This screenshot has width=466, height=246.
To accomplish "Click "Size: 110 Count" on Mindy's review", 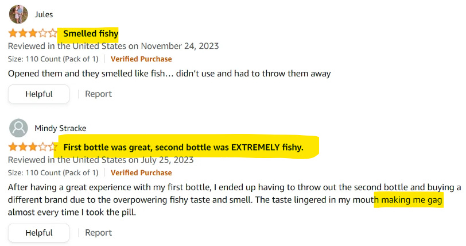I will tap(53, 172).
